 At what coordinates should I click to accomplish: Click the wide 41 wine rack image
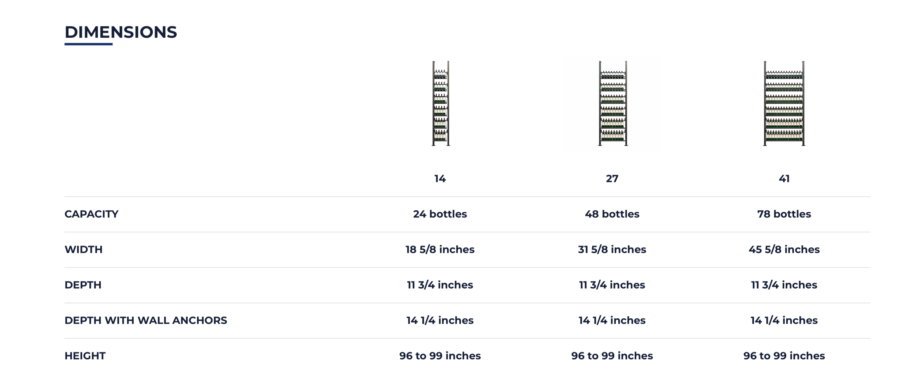click(x=784, y=103)
